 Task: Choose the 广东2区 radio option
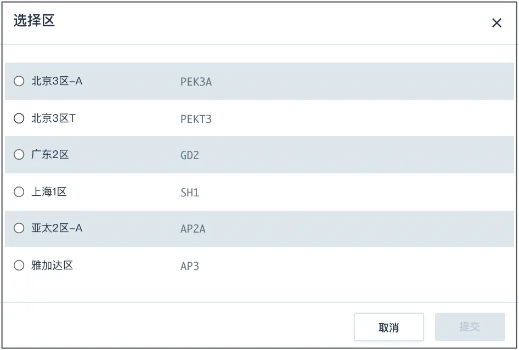tap(19, 155)
